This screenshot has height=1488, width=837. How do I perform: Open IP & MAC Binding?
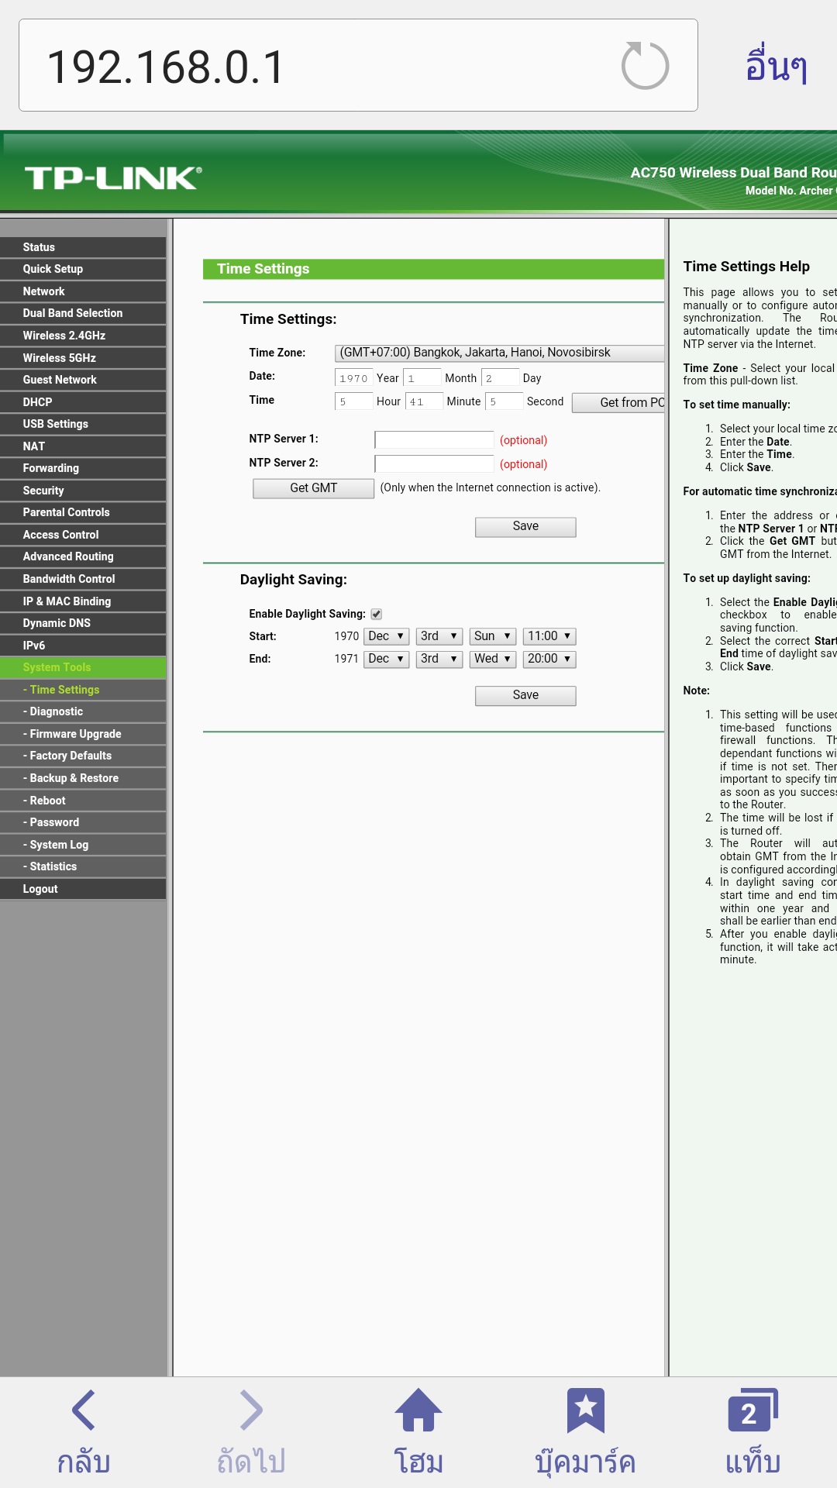click(83, 601)
